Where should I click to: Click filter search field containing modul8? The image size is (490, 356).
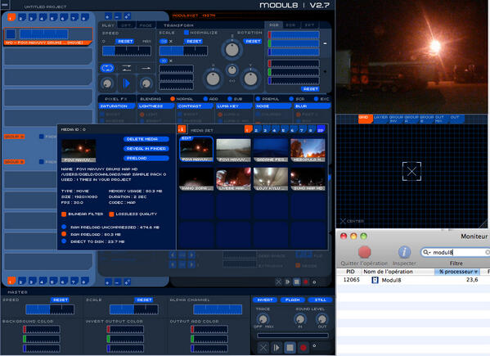coord(456,252)
